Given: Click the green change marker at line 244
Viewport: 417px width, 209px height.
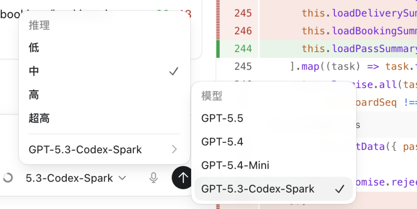Looking at the screenshot, I should coord(218,49).
